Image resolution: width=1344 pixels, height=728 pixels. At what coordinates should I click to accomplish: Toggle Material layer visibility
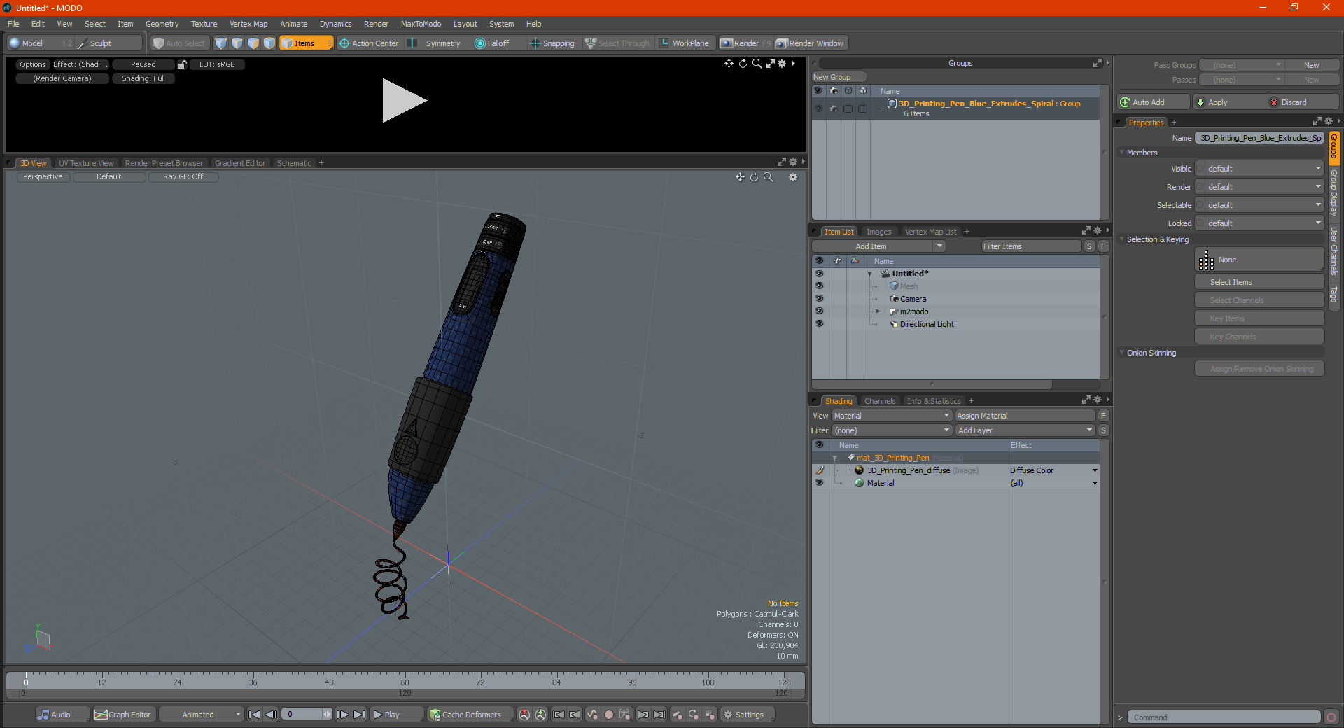pyautogui.click(x=819, y=483)
